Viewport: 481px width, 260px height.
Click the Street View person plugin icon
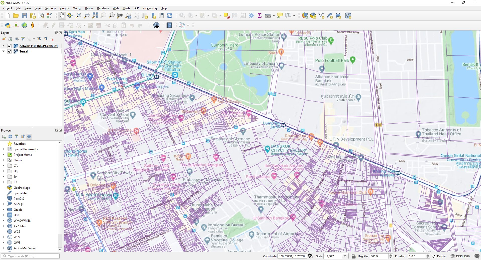(x=33, y=25)
